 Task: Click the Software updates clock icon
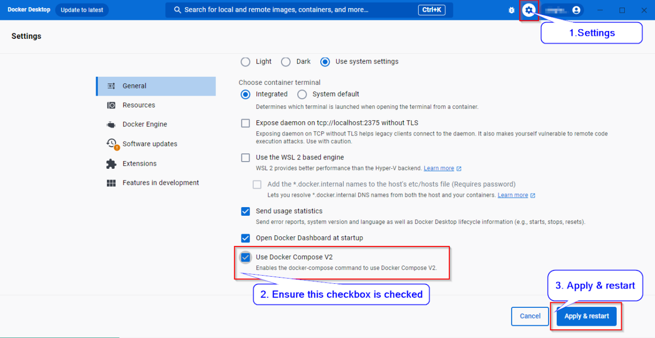112,144
